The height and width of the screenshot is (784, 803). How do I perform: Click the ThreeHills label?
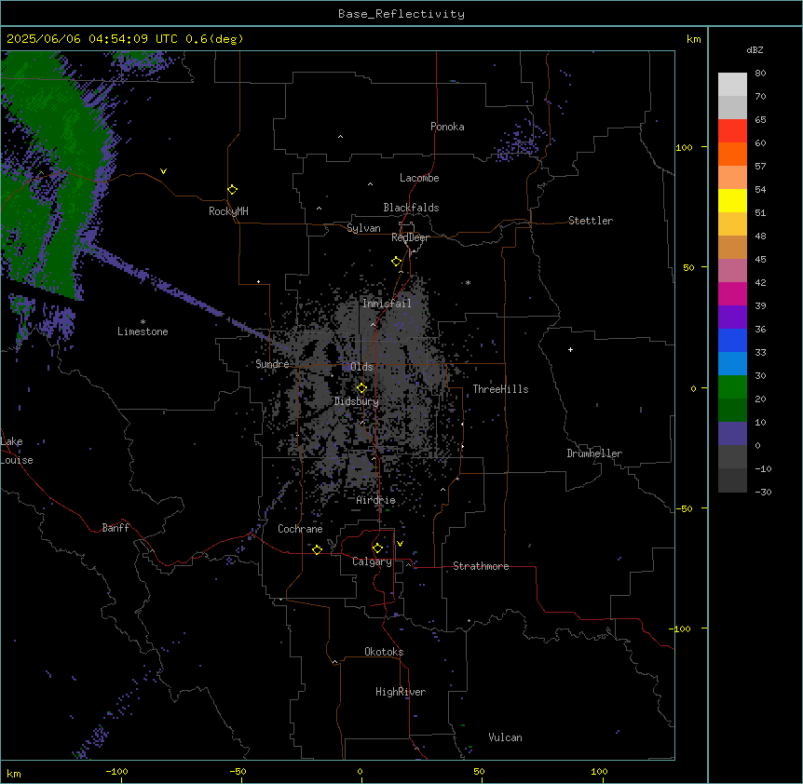500,389
